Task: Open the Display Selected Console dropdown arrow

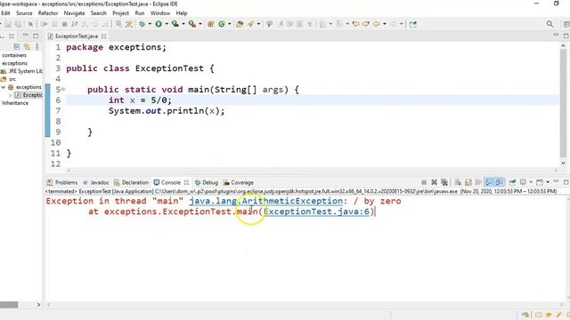Action: (531, 182)
